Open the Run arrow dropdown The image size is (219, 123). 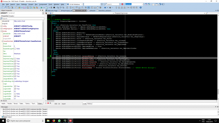(x=44, y=8)
